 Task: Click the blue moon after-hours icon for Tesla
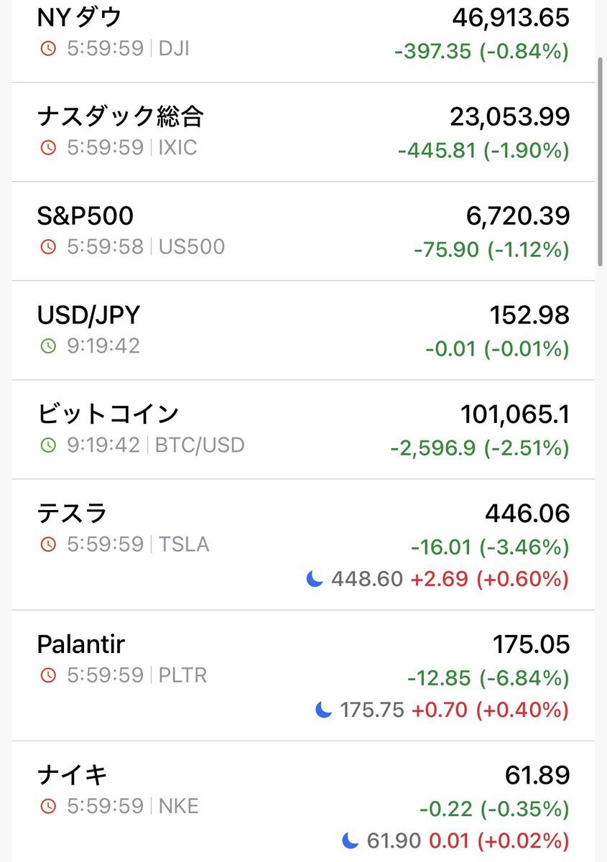[x=314, y=579]
